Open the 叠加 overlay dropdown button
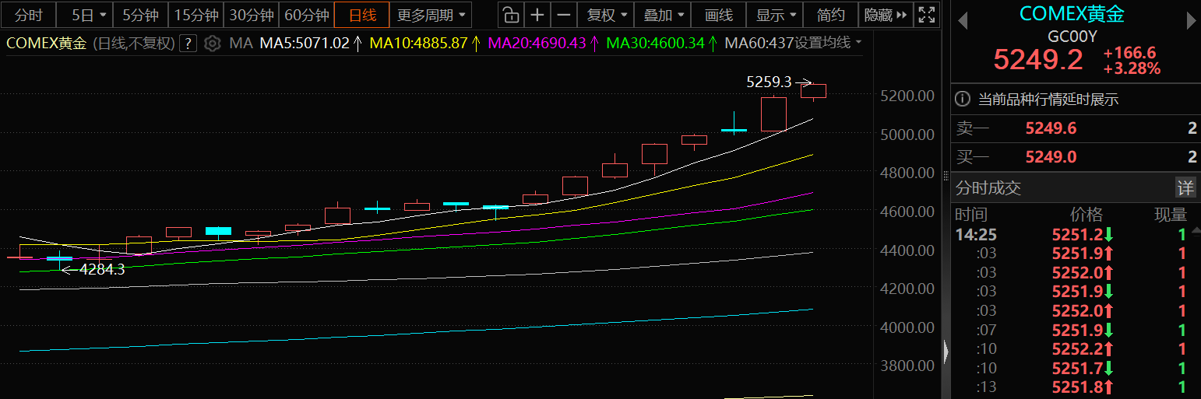Viewport: 1201px width, 399px height. tap(663, 15)
